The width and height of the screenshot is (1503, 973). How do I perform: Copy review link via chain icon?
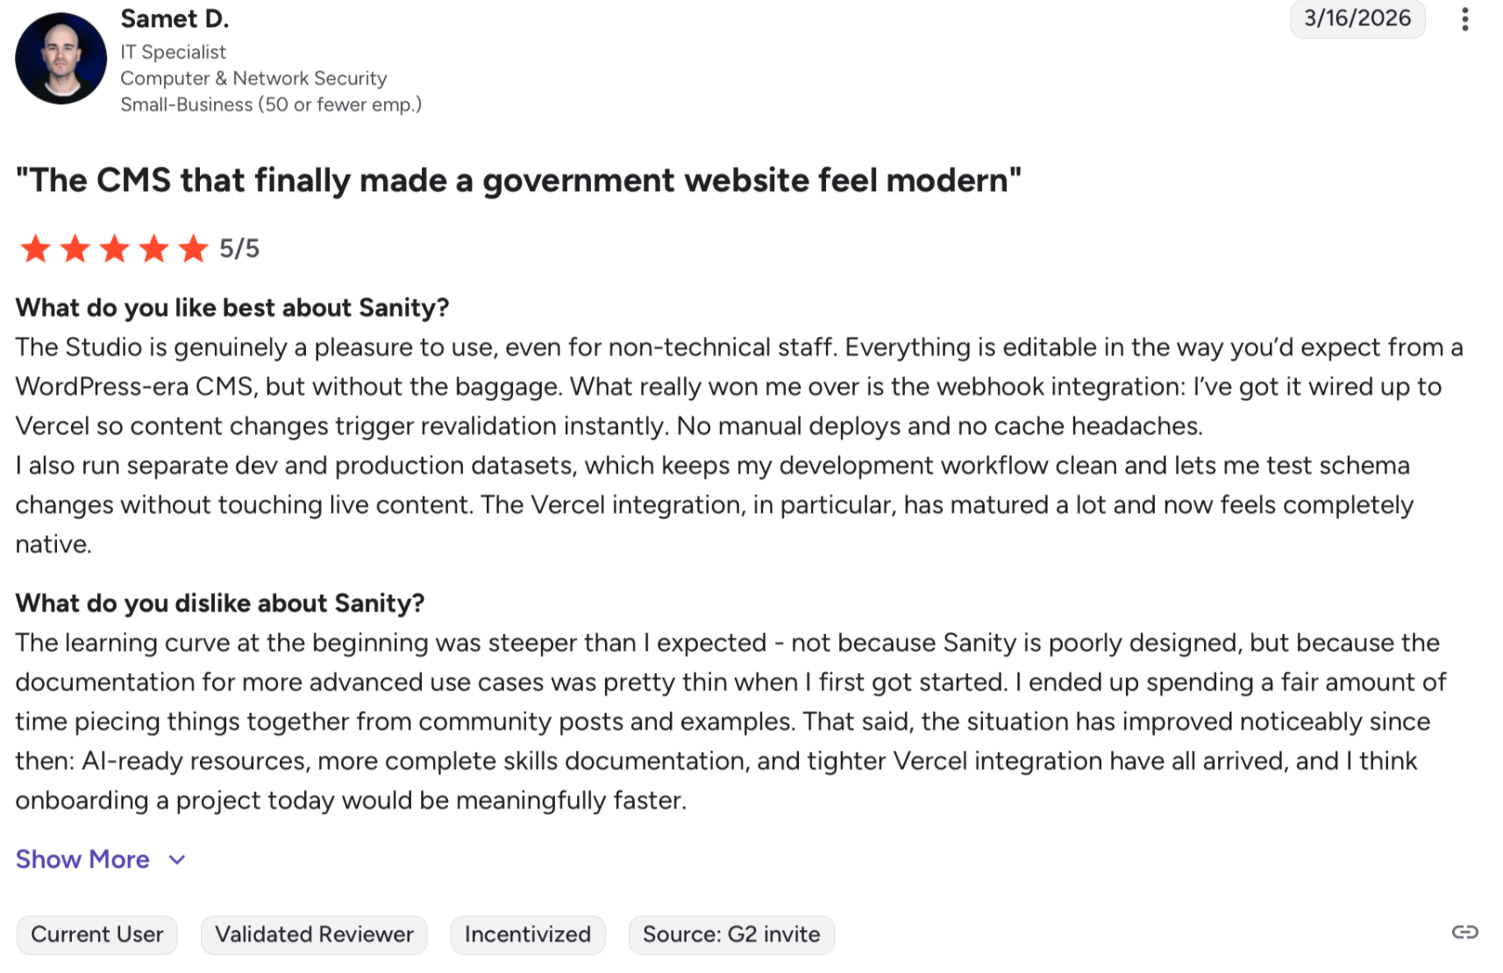tap(1464, 932)
